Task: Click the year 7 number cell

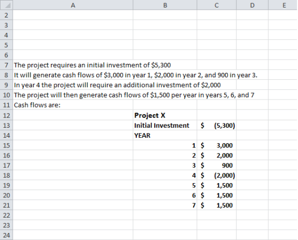Action: [165, 205]
